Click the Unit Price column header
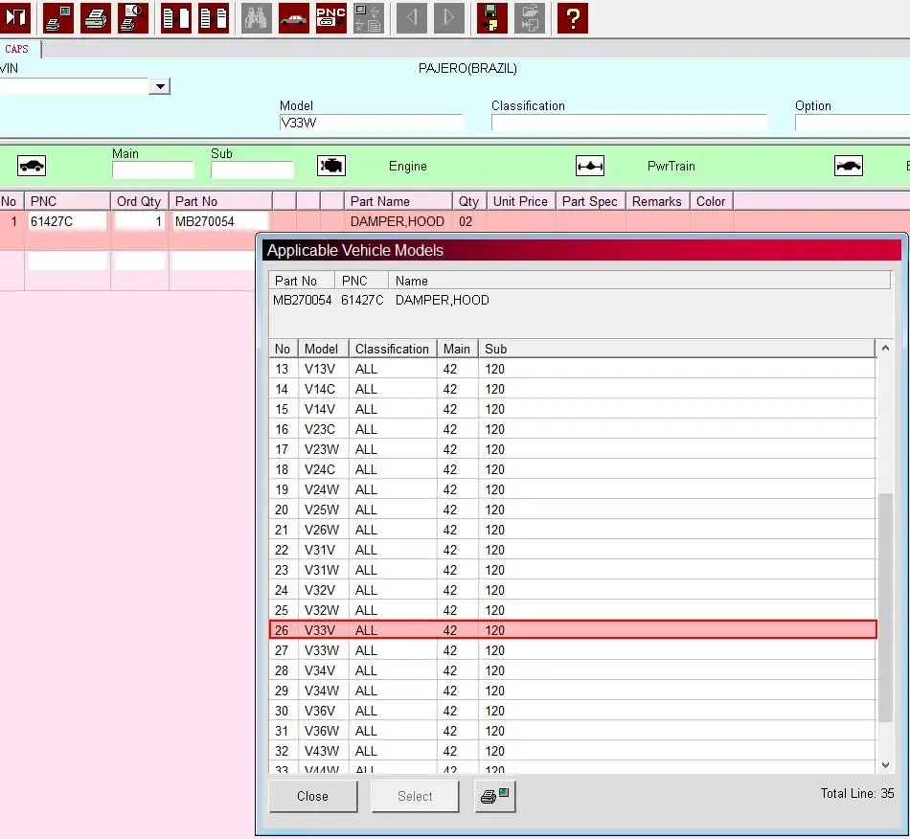Screen dimensions: 910x839 (520, 201)
